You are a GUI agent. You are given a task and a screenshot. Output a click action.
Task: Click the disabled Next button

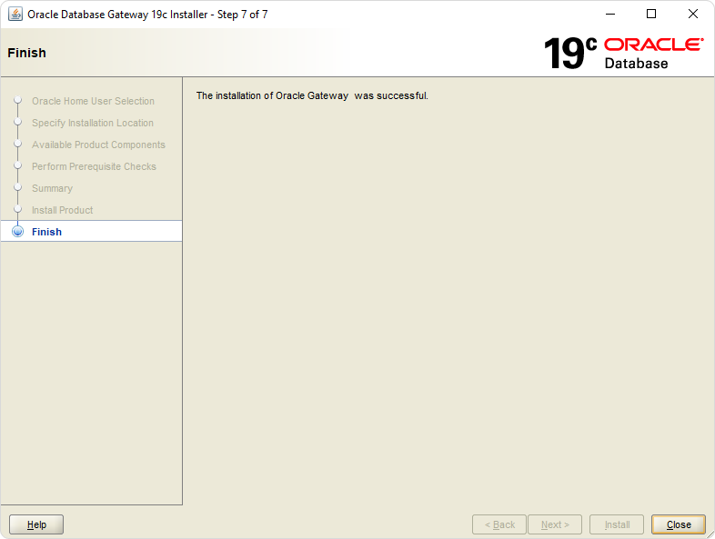click(555, 524)
